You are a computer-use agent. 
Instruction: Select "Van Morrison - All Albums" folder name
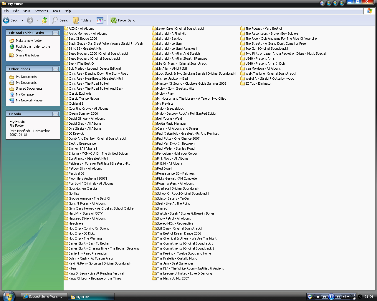tap(263, 68)
